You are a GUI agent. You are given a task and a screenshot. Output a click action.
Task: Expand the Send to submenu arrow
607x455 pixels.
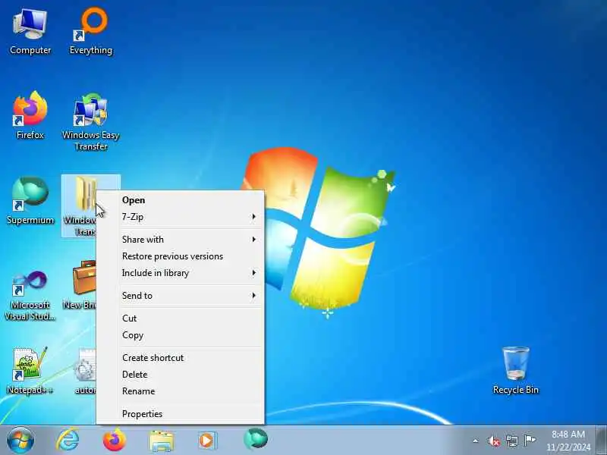coord(254,296)
